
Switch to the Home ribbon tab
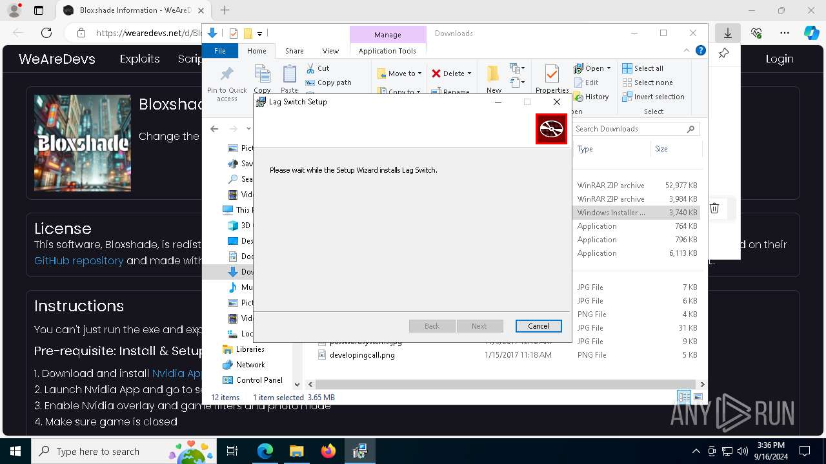click(256, 51)
